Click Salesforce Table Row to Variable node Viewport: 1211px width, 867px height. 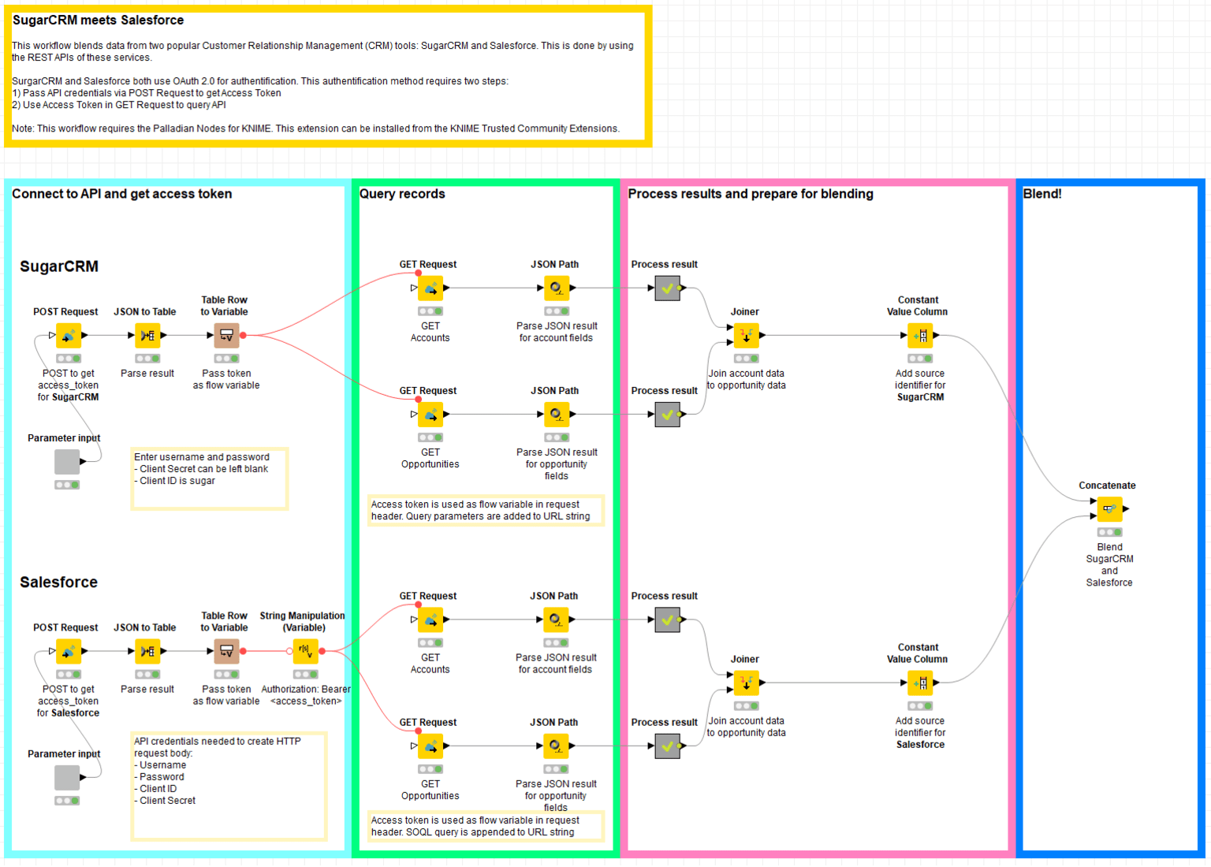226,652
